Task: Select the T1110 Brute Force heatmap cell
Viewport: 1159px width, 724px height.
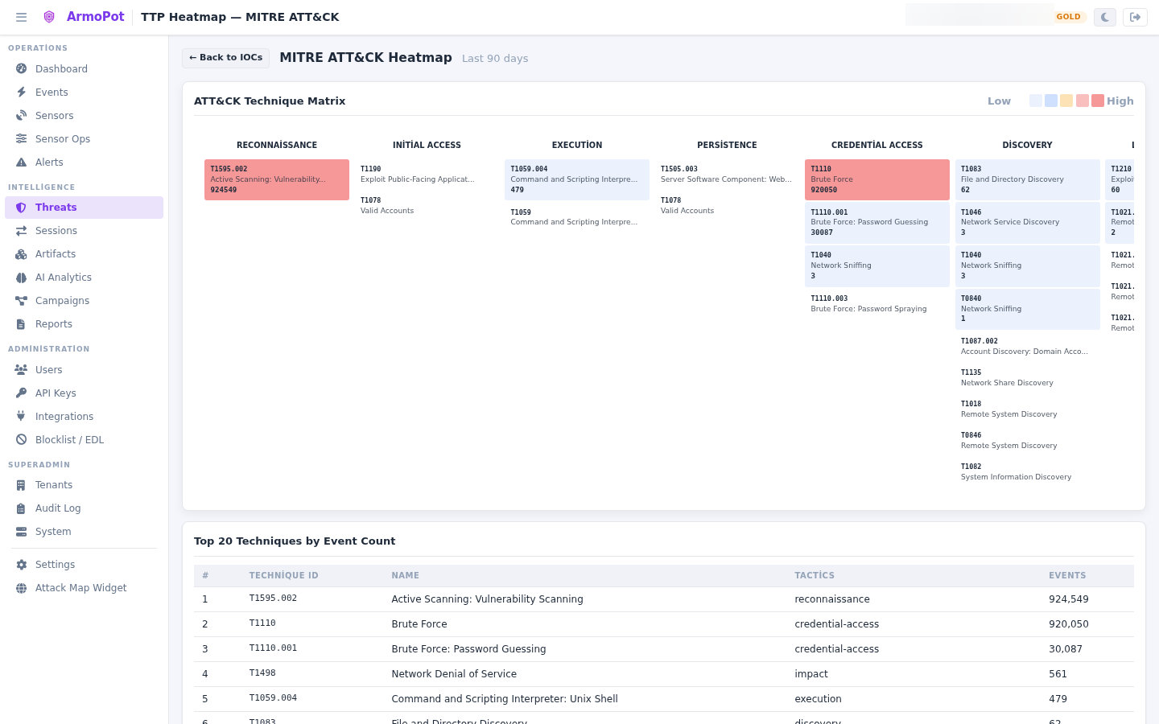Action: click(877, 179)
